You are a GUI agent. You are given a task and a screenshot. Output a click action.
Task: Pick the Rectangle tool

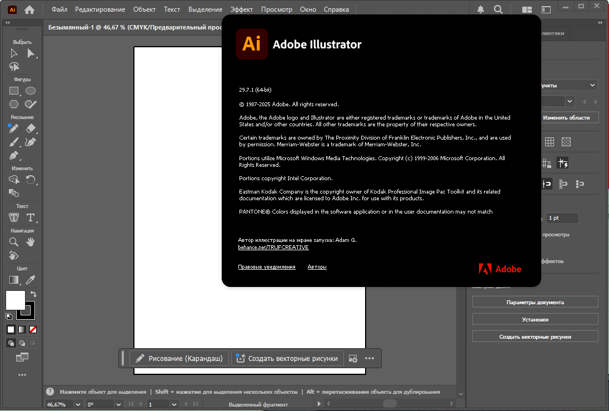click(14, 91)
